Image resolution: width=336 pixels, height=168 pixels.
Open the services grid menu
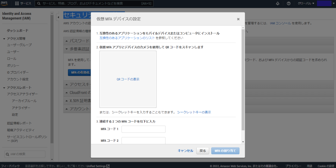[17, 3]
